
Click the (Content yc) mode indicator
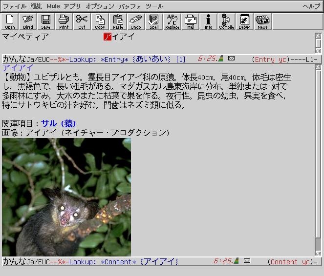[290, 262]
